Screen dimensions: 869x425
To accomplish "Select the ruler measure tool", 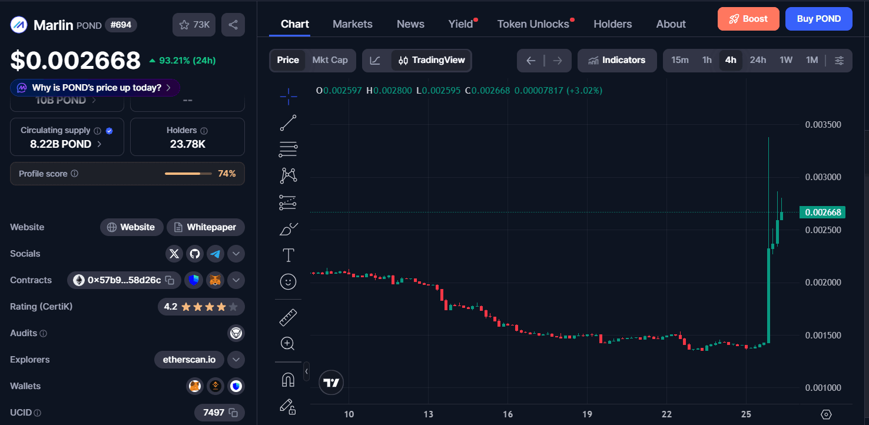I will [x=288, y=318].
